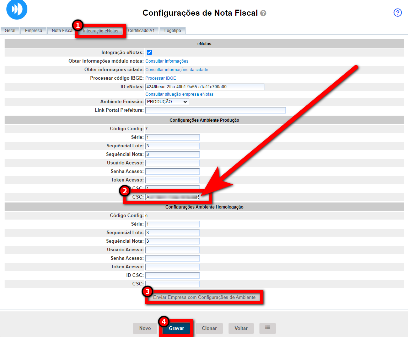The width and height of the screenshot is (408, 337).
Task: Switch to the Geral tab
Action: point(10,31)
